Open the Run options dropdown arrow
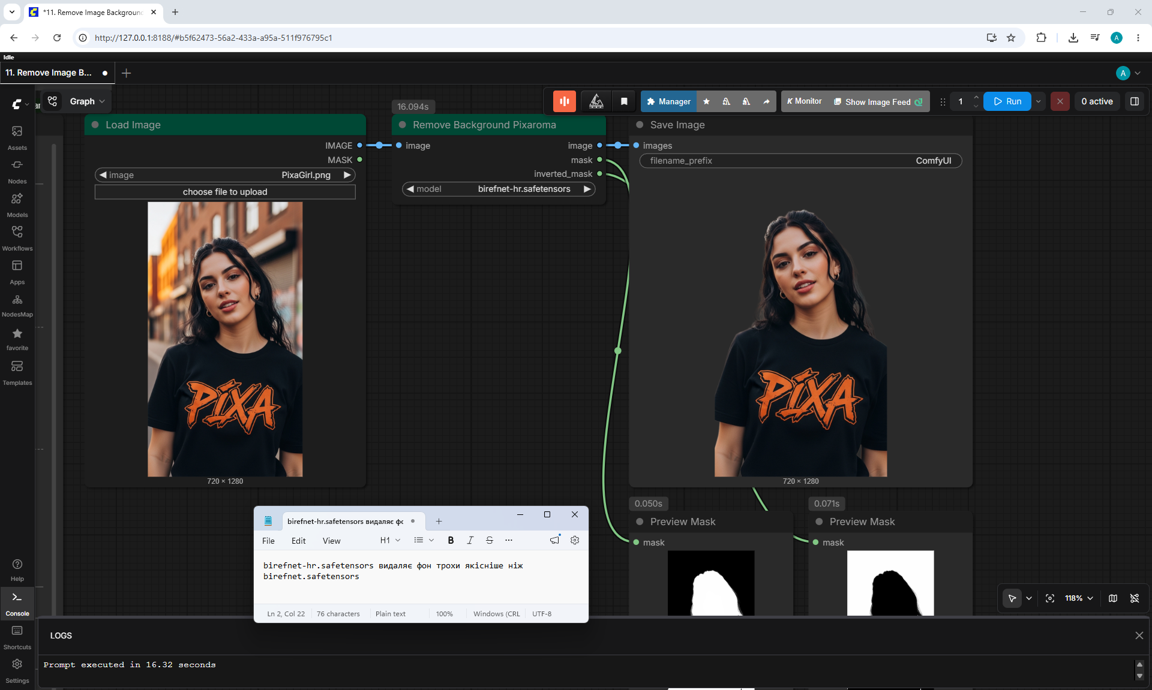Viewport: 1152px width, 690px height. click(1039, 101)
